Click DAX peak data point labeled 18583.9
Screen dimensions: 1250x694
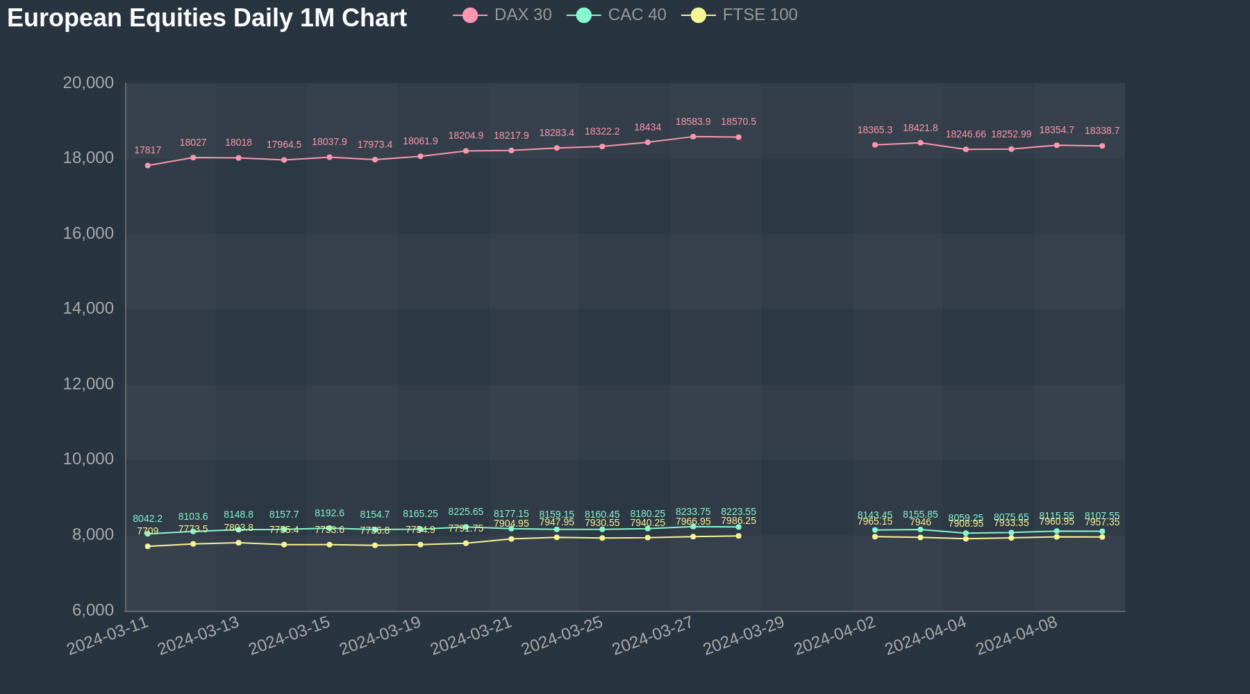point(693,137)
